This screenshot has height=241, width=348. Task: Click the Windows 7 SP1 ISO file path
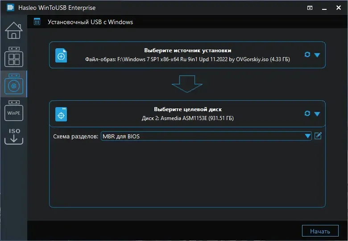coord(187,59)
